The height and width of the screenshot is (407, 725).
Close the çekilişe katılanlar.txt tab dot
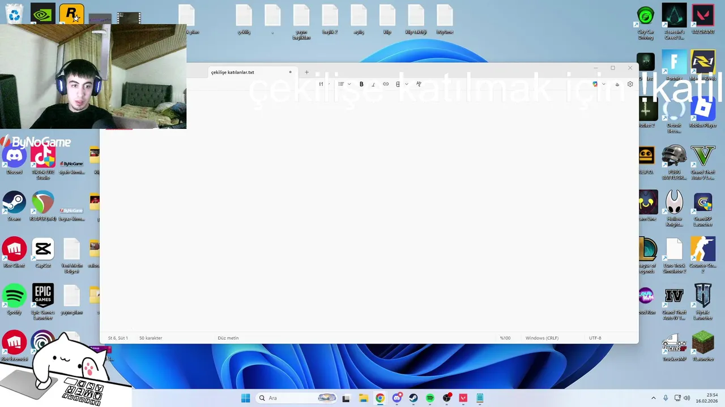[x=290, y=72]
